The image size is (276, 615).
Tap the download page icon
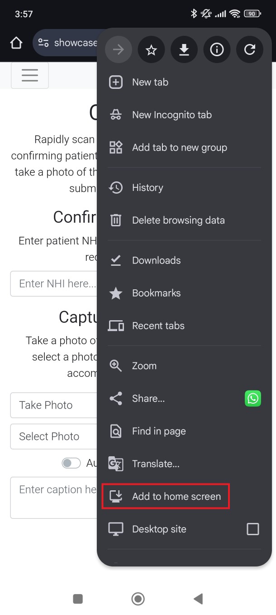184,50
